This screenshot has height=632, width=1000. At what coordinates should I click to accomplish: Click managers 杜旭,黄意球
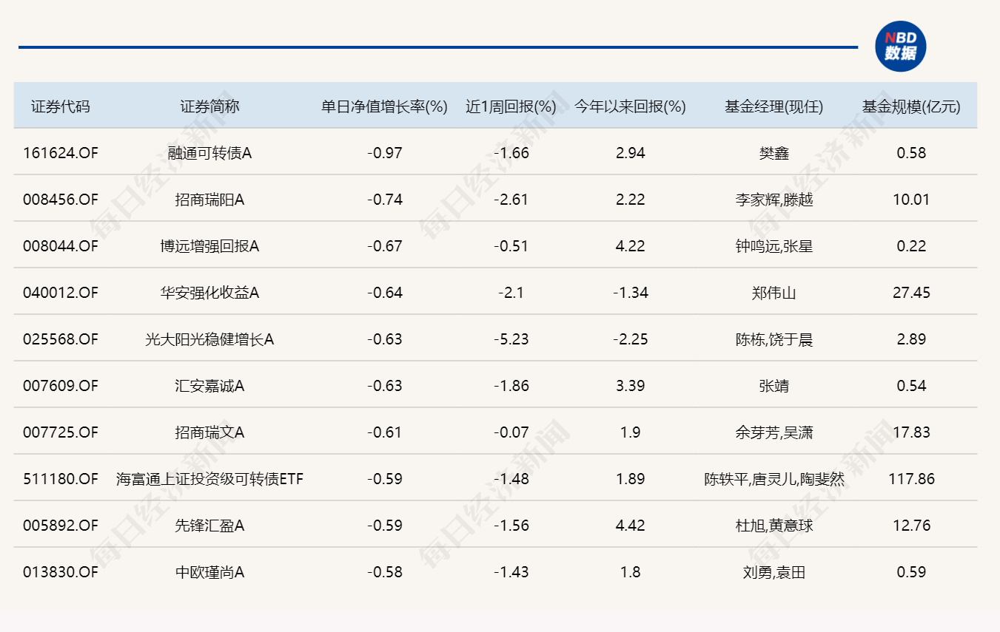tap(774, 526)
